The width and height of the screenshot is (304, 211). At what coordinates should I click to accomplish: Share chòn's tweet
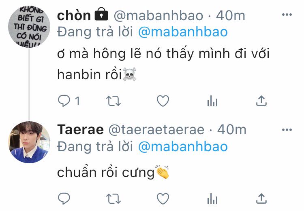pyautogui.click(x=261, y=101)
